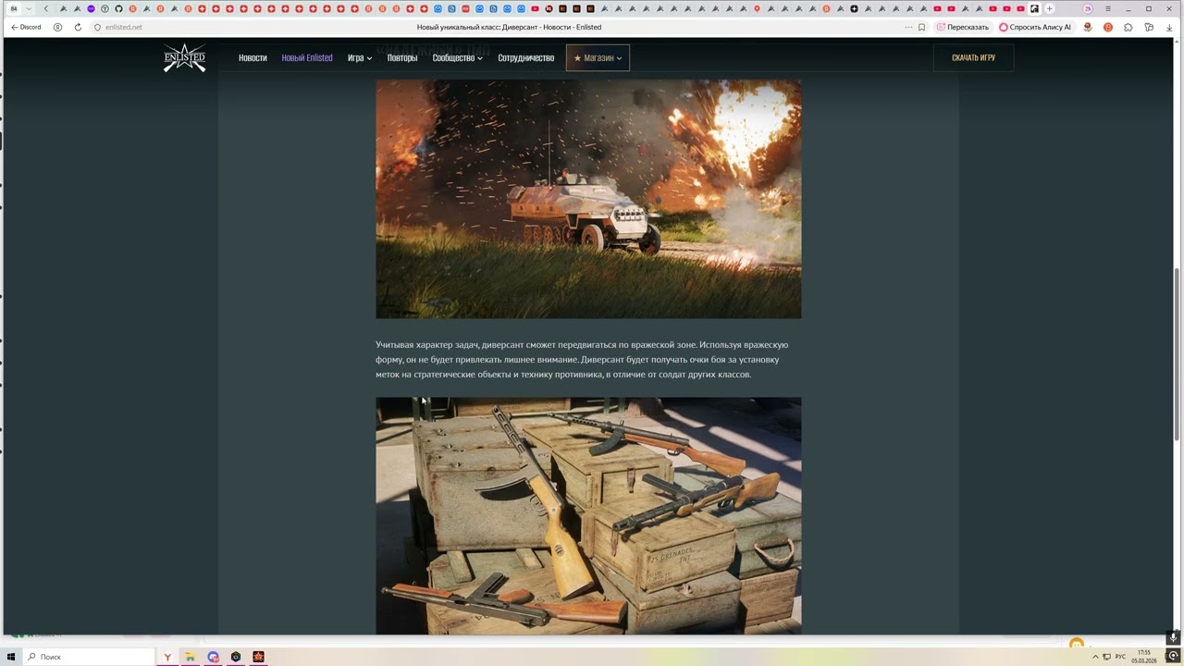Switch the РУС input language
The width and height of the screenshot is (1184, 666).
click(1120, 657)
